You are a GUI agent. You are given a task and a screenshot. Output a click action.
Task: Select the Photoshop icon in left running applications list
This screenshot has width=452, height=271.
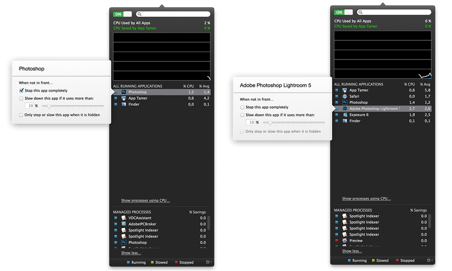(x=123, y=92)
